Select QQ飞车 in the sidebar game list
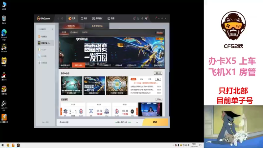 45,50
